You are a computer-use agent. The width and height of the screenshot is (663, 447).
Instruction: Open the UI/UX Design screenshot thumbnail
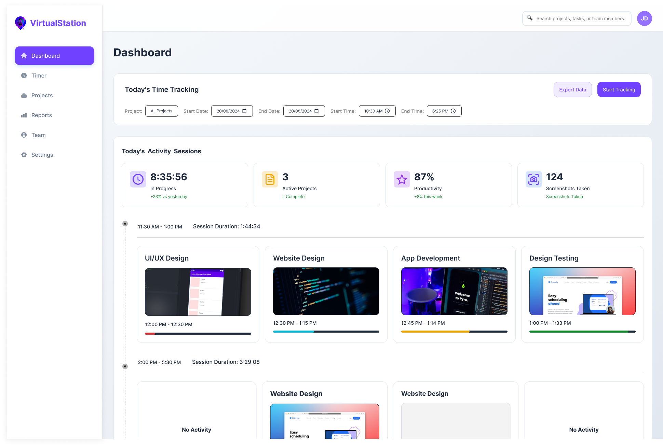(x=198, y=292)
